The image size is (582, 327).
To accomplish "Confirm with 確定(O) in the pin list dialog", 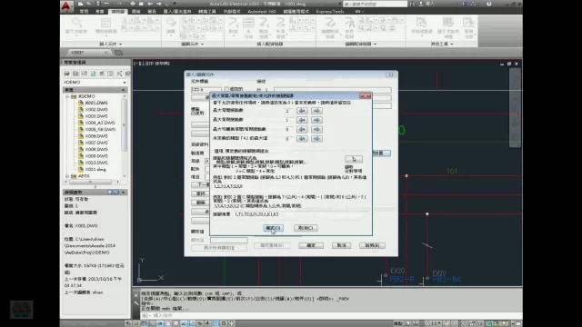I will tap(274, 228).
